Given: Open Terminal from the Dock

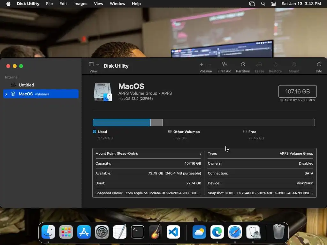Looking at the screenshot, I should click(138, 232).
